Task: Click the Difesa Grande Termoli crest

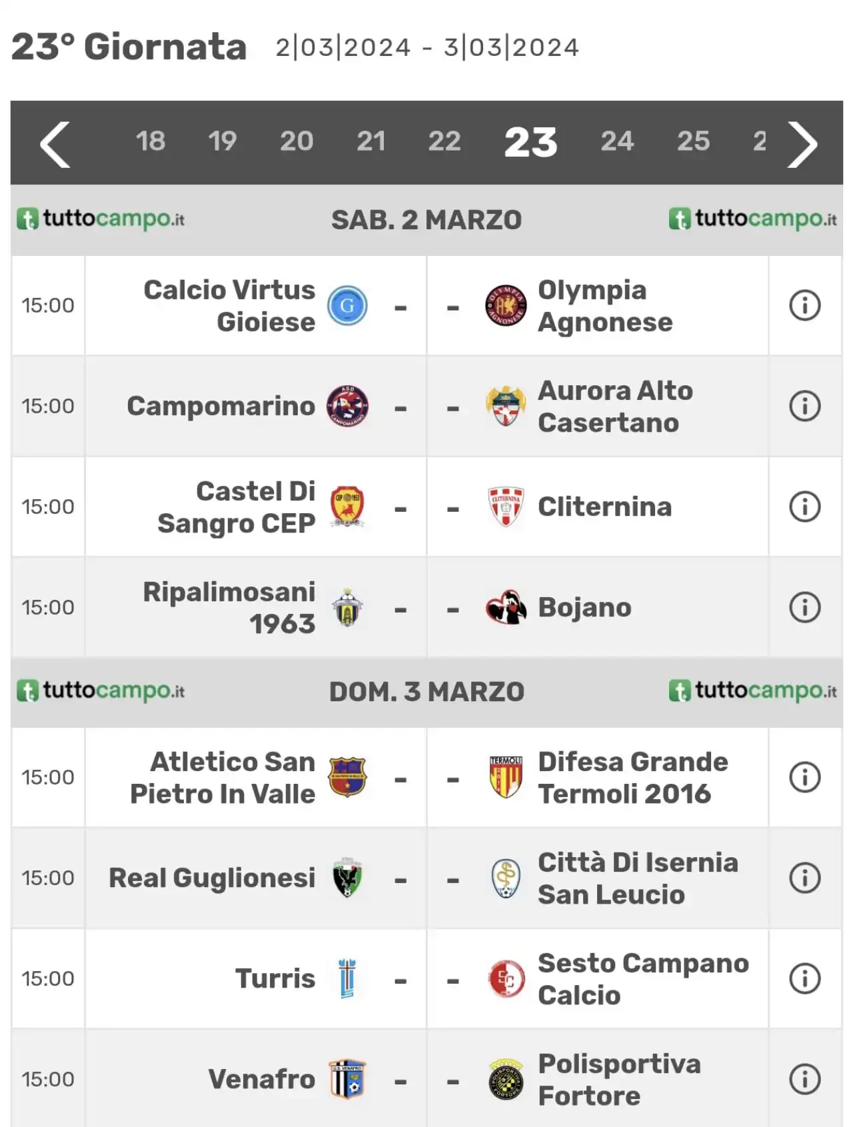Action: tap(506, 777)
